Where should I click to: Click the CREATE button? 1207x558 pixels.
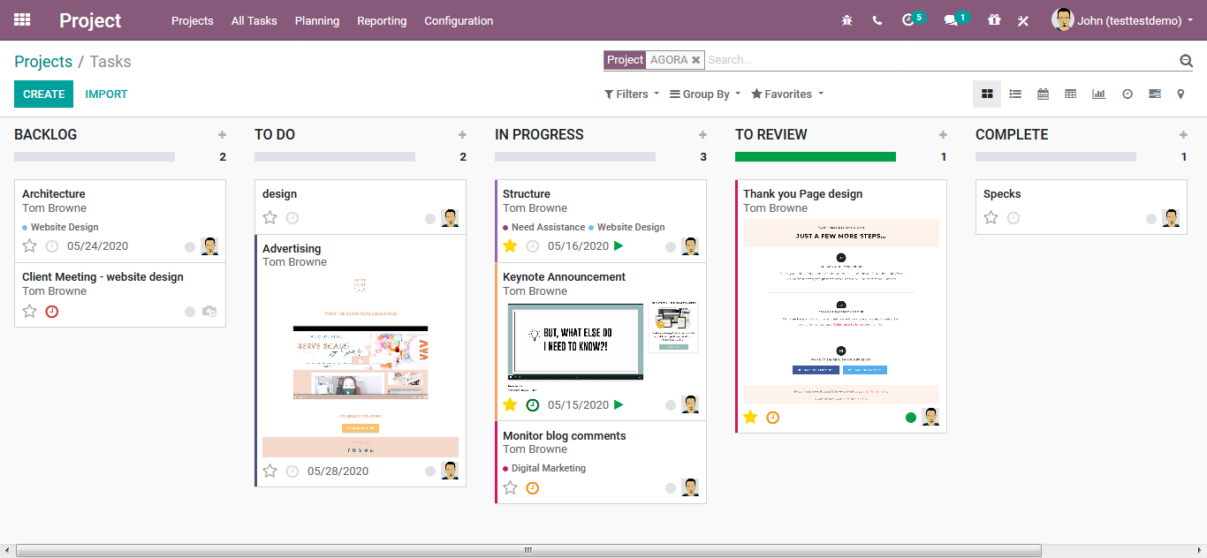pyautogui.click(x=43, y=94)
